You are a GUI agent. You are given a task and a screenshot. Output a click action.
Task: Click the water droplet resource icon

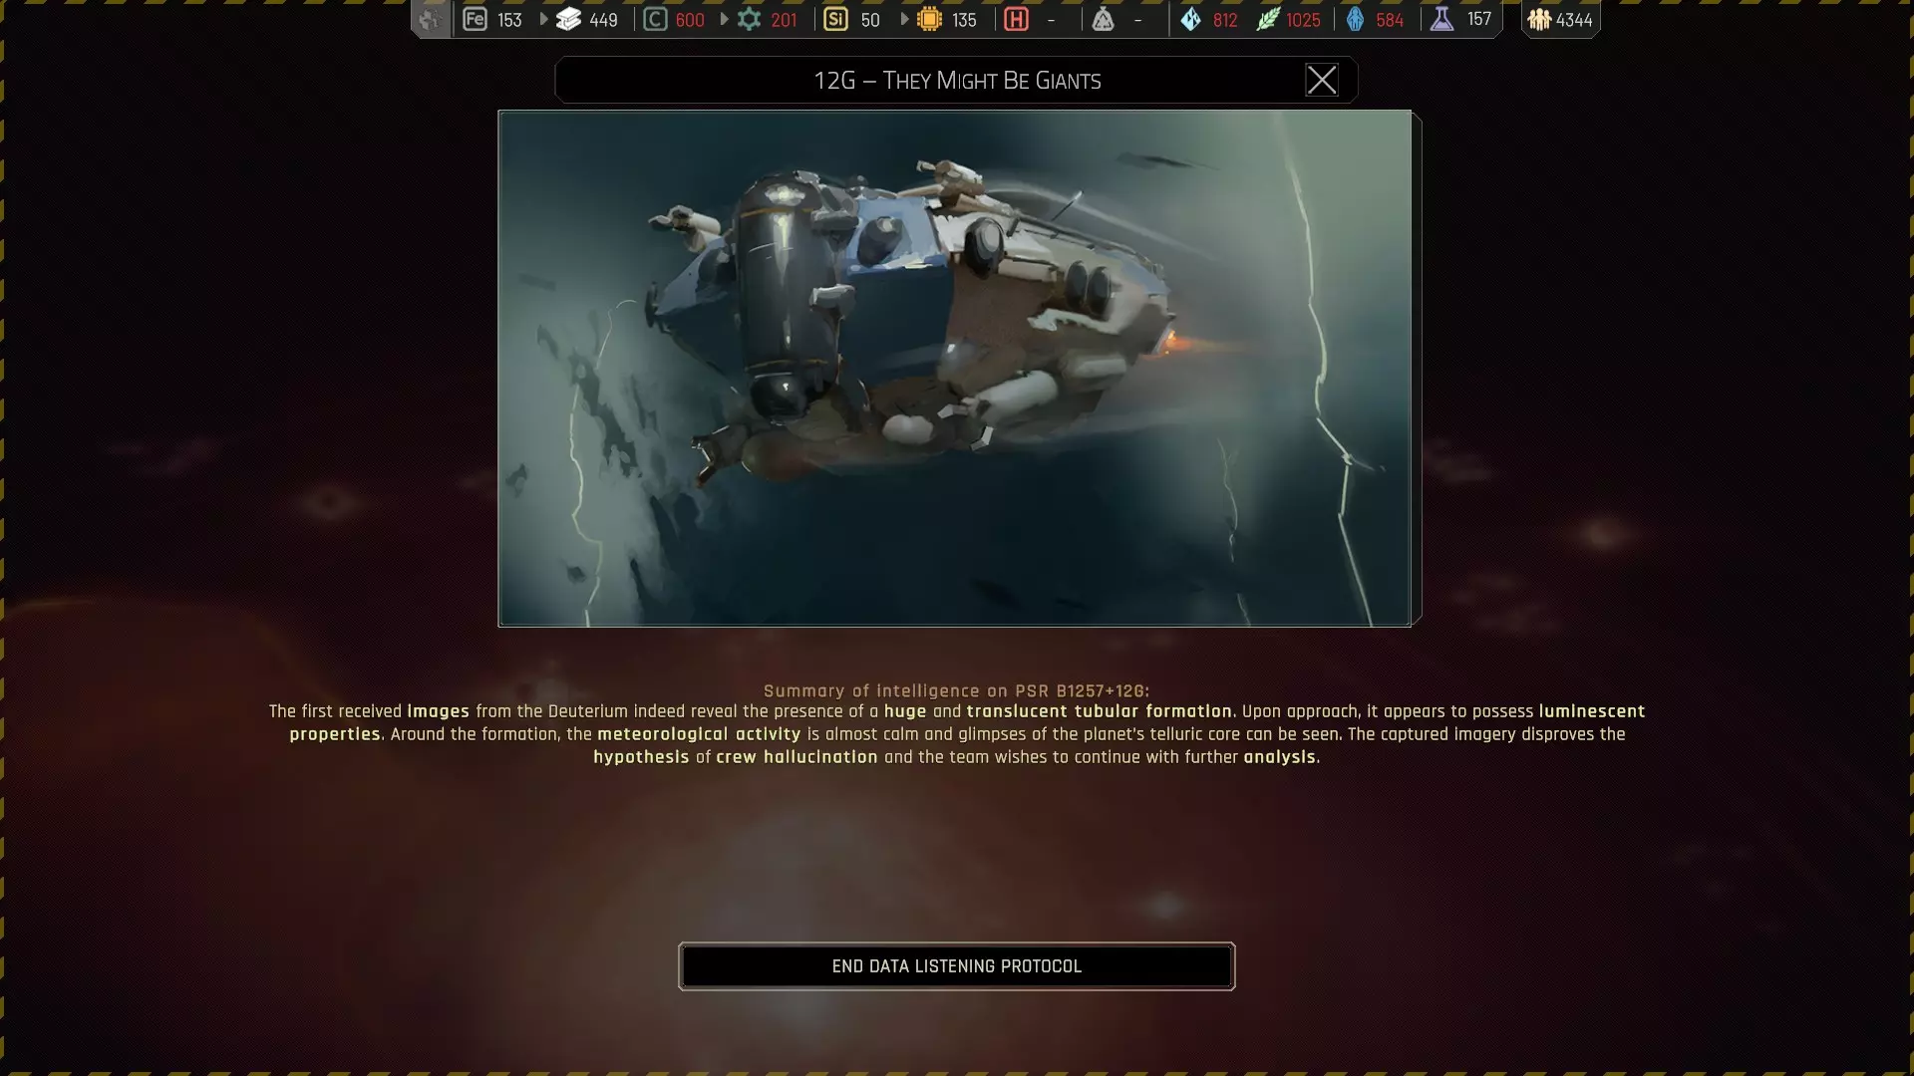tap(1190, 19)
